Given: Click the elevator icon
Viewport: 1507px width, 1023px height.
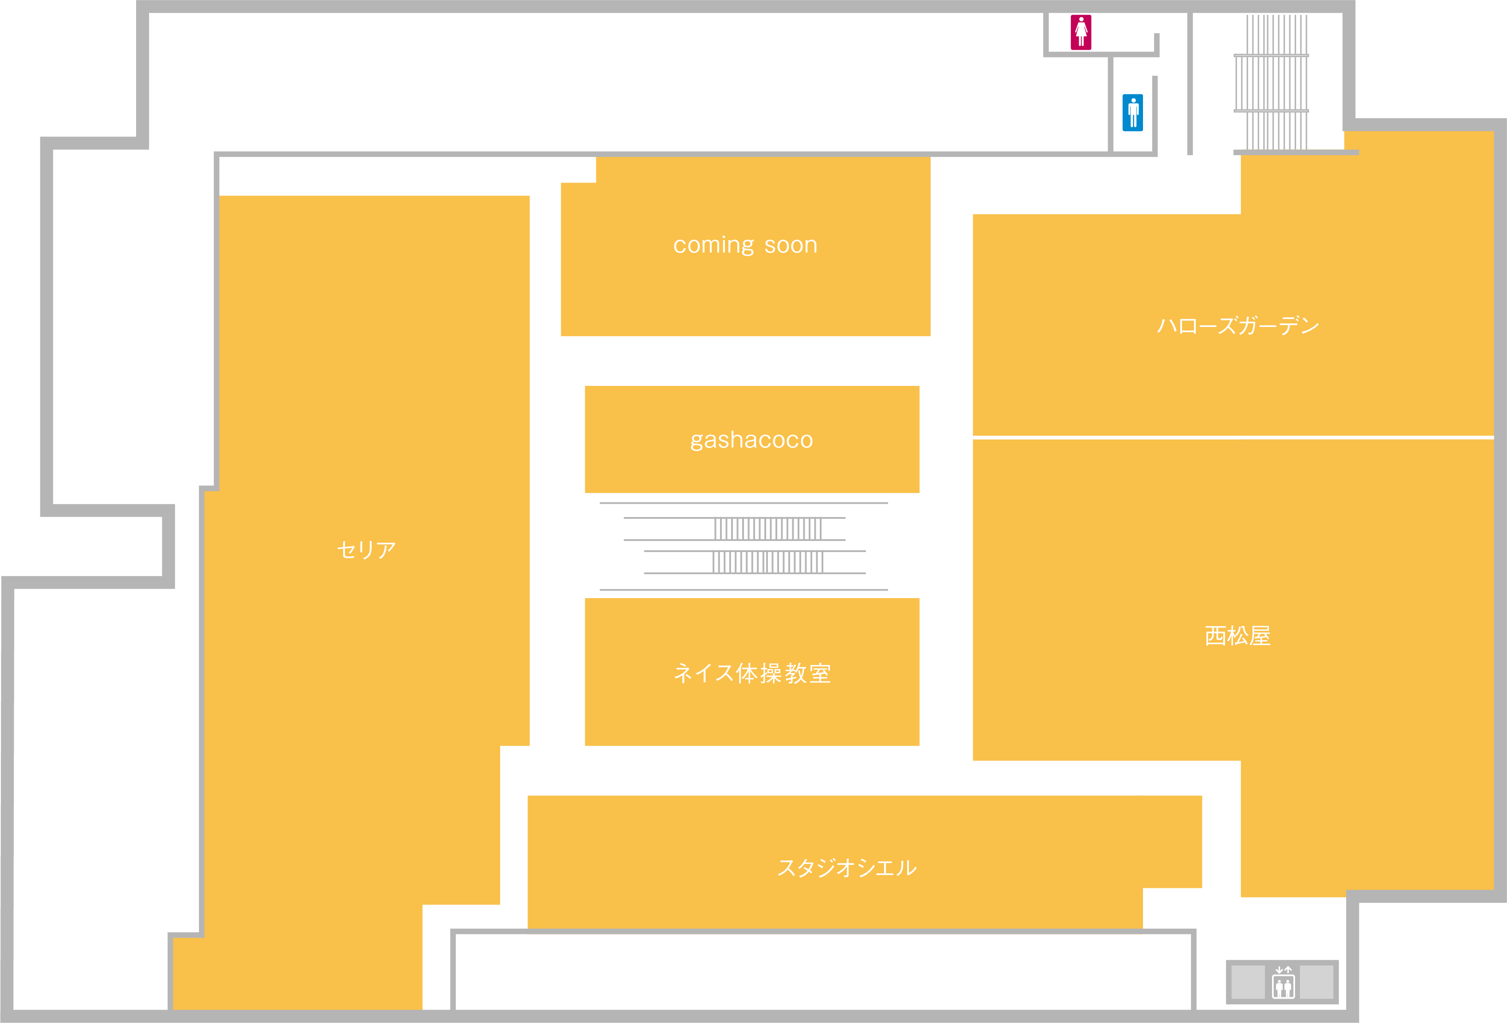Looking at the screenshot, I should 1283,982.
